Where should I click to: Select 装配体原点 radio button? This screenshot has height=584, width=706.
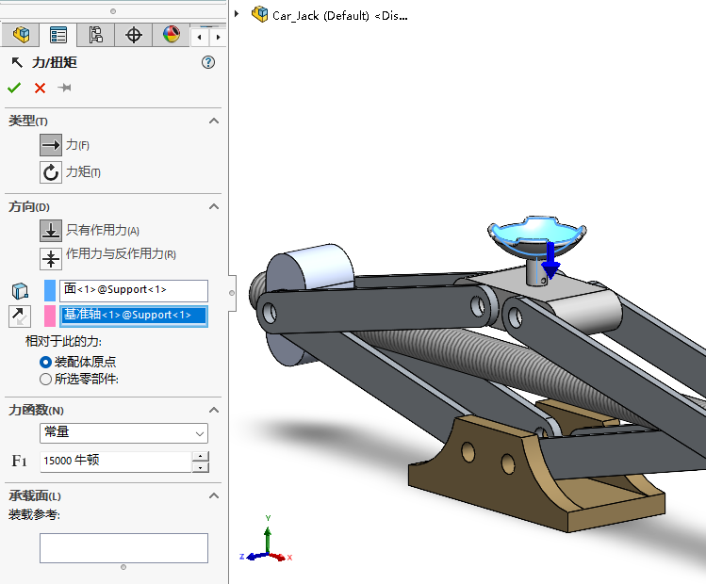(45, 362)
